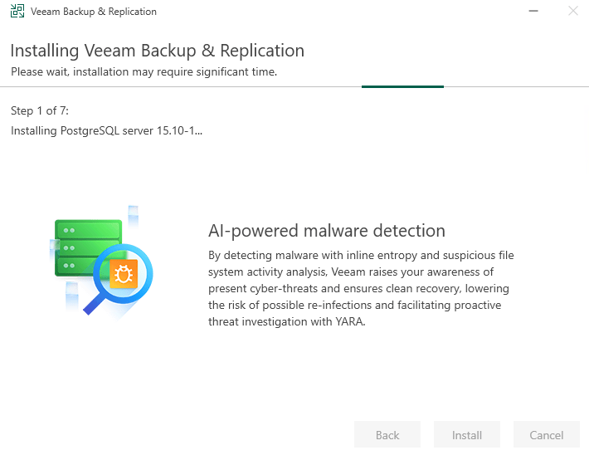Screen dimensions: 589x460
Task: Close the Veeam installer window
Action: click(572, 12)
